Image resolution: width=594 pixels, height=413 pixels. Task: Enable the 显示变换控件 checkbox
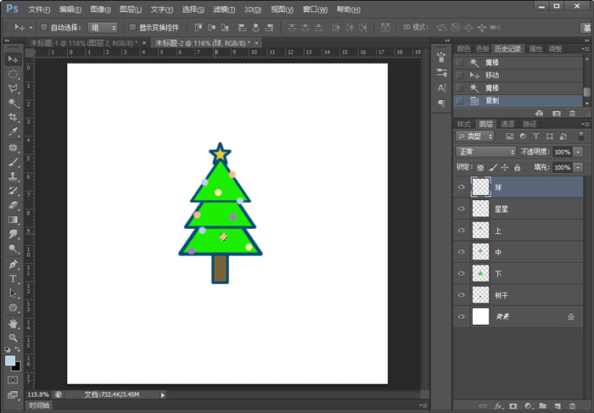click(x=132, y=27)
